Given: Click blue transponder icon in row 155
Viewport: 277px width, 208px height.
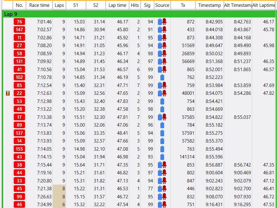Looking at the screenshot, I should [x=162, y=149].
